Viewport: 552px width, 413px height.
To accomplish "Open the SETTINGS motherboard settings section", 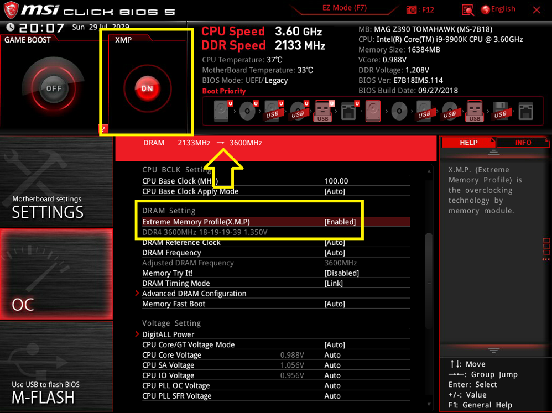I will click(x=56, y=182).
